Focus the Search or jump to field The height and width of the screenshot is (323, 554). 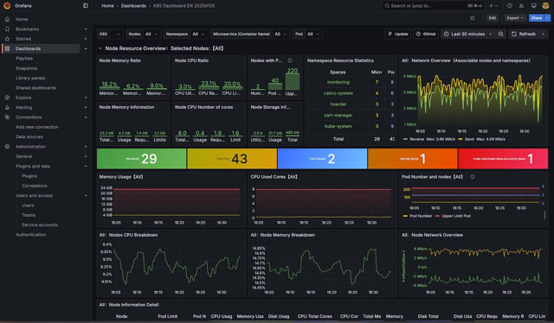tap(433, 6)
